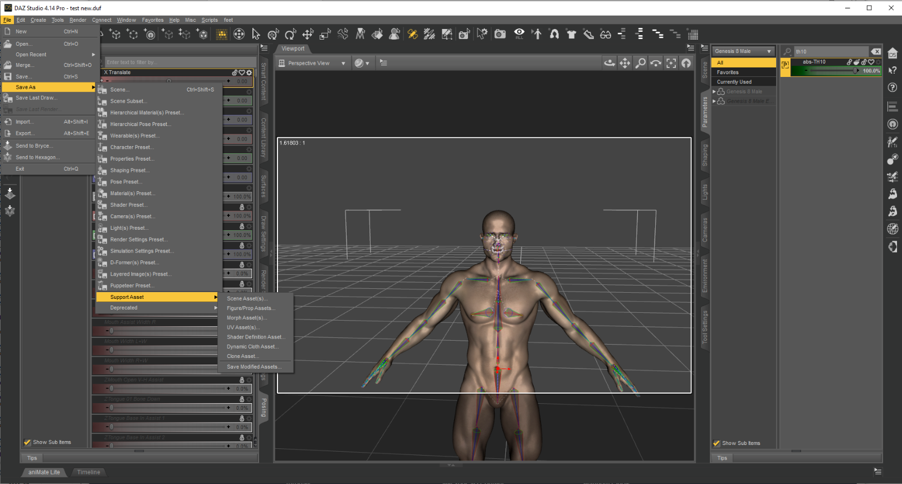This screenshot has width=902, height=484.
Task: Clear the th10 search filter
Action: pos(876,51)
